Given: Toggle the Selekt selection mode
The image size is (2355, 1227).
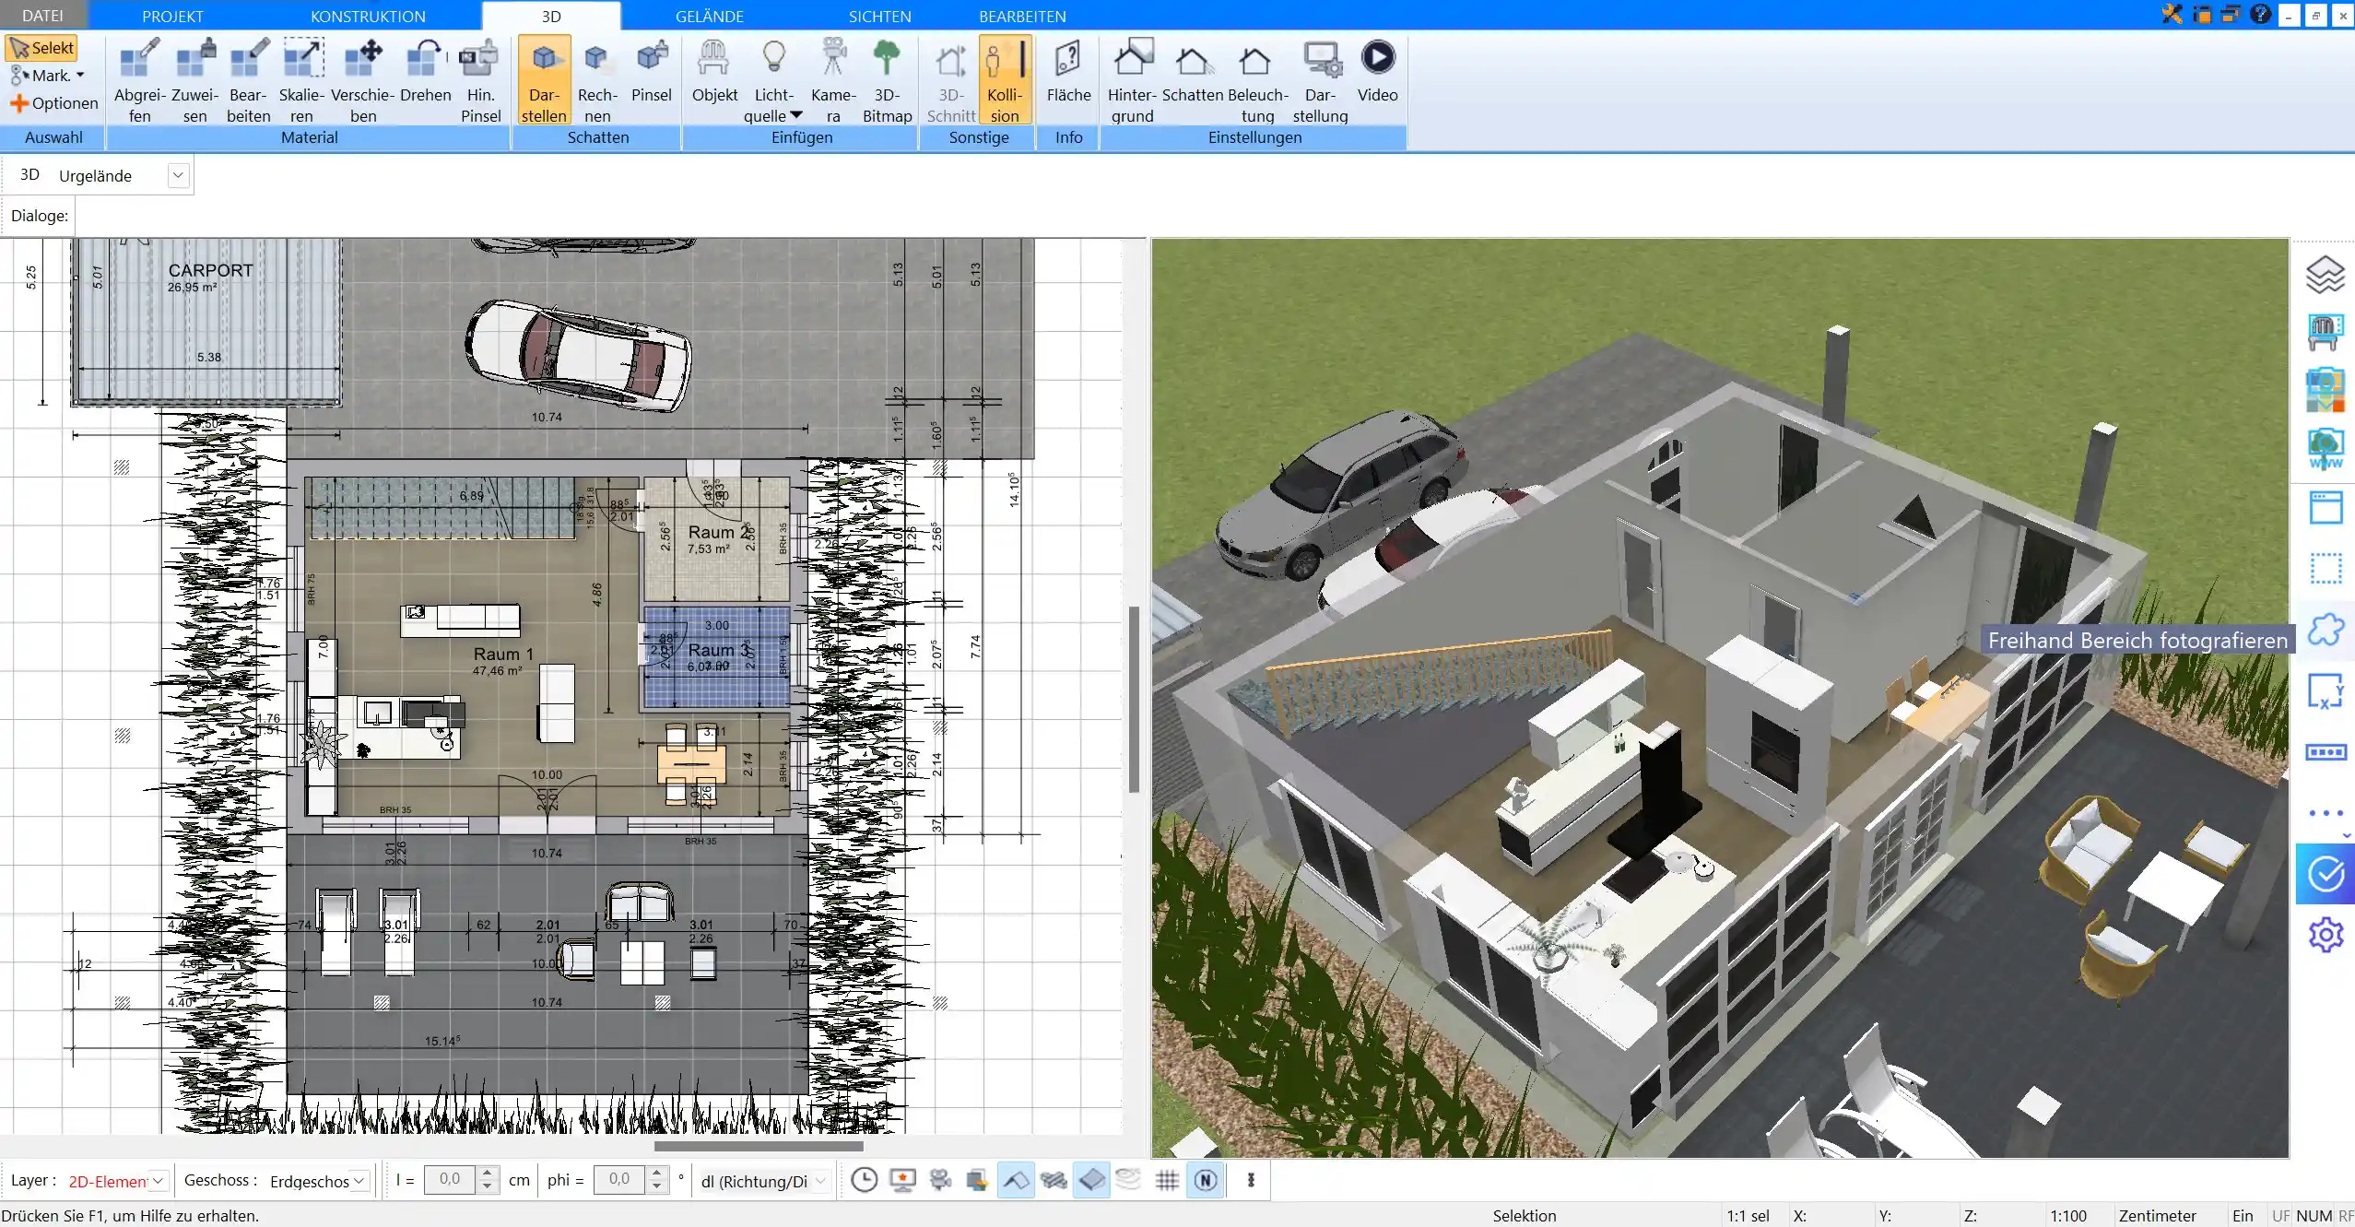Looking at the screenshot, I should 41,47.
